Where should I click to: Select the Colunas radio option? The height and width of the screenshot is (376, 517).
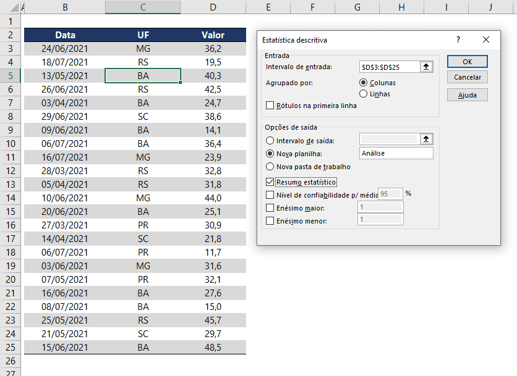[x=364, y=83]
